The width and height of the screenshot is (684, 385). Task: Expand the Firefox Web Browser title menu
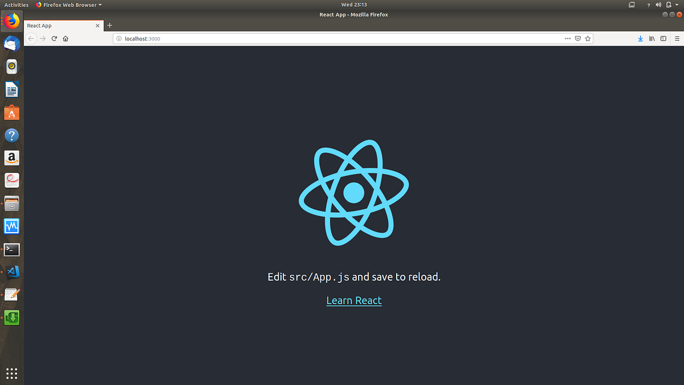click(68, 5)
